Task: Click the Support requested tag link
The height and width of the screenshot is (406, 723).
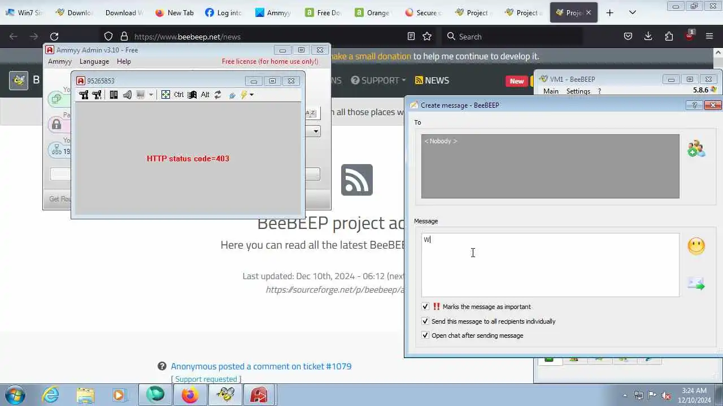Action: pyautogui.click(x=206, y=379)
